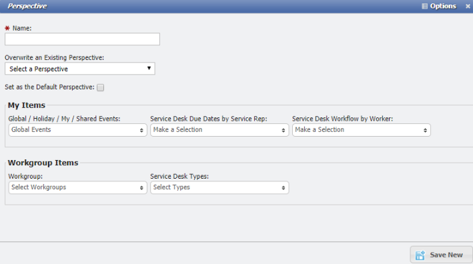
Task: Click the arrows on Select Types field
Action: coord(284,188)
